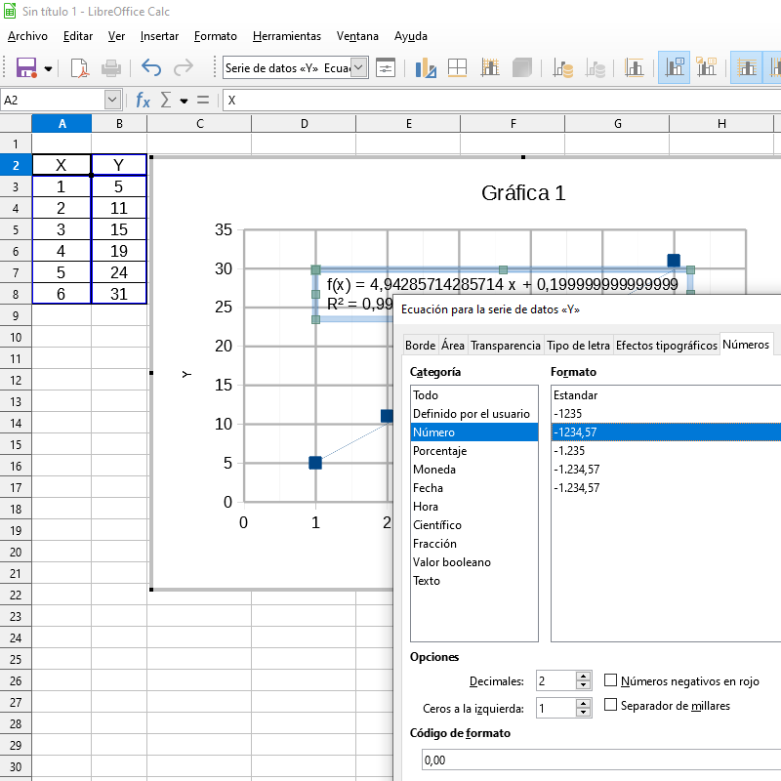Decrease Decimales with down arrow
781x781 pixels.
point(583,685)
